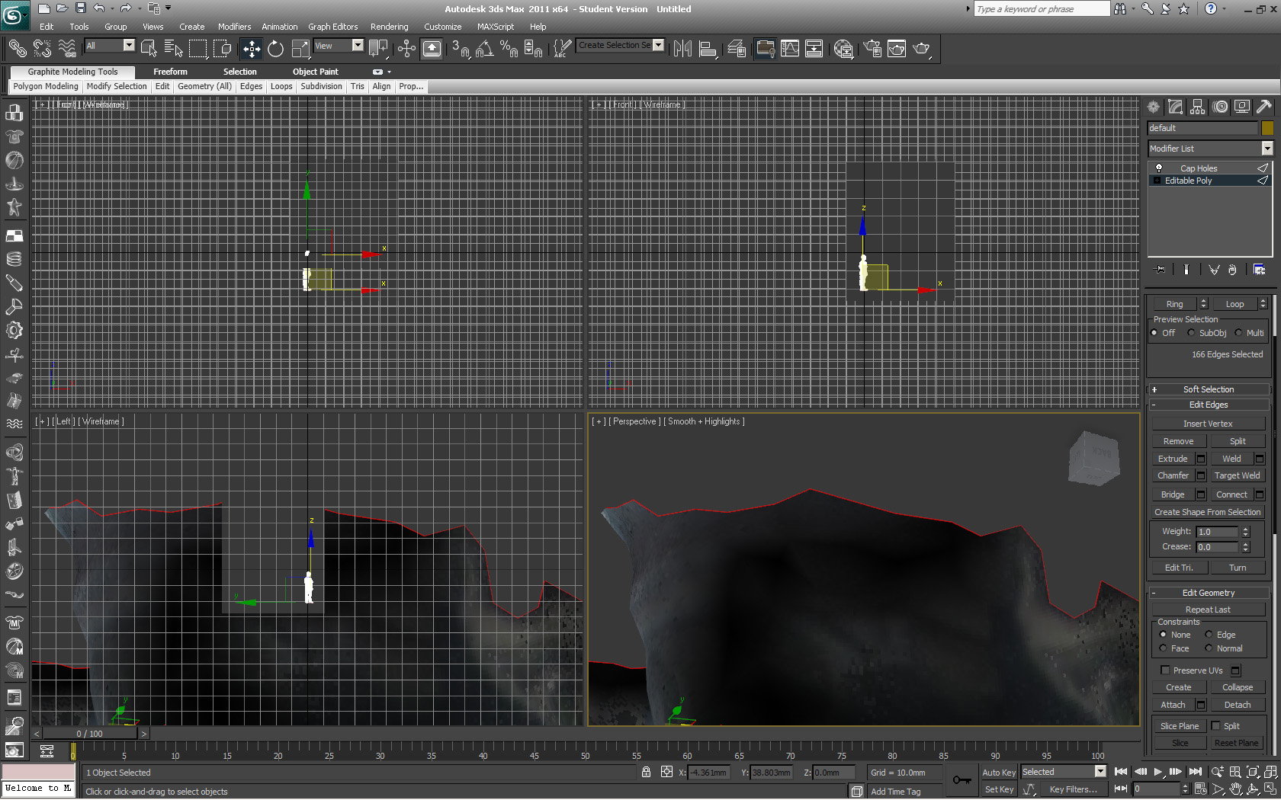The width and height of the screenshot is (1281, 800).
Task: Open the Create command panel tab
Action: pyautogui.click(x=1154, y=107)
